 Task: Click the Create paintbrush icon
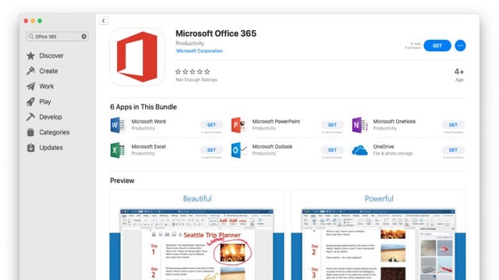tap(31, 71)
